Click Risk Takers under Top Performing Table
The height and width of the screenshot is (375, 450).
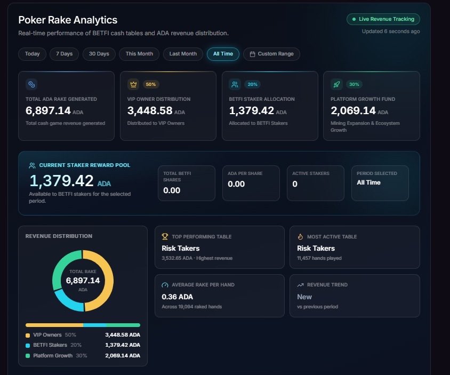click(181, 249)
